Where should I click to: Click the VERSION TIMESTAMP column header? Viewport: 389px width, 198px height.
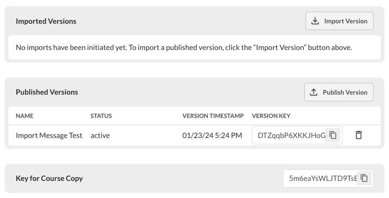[x=213, y=116]
